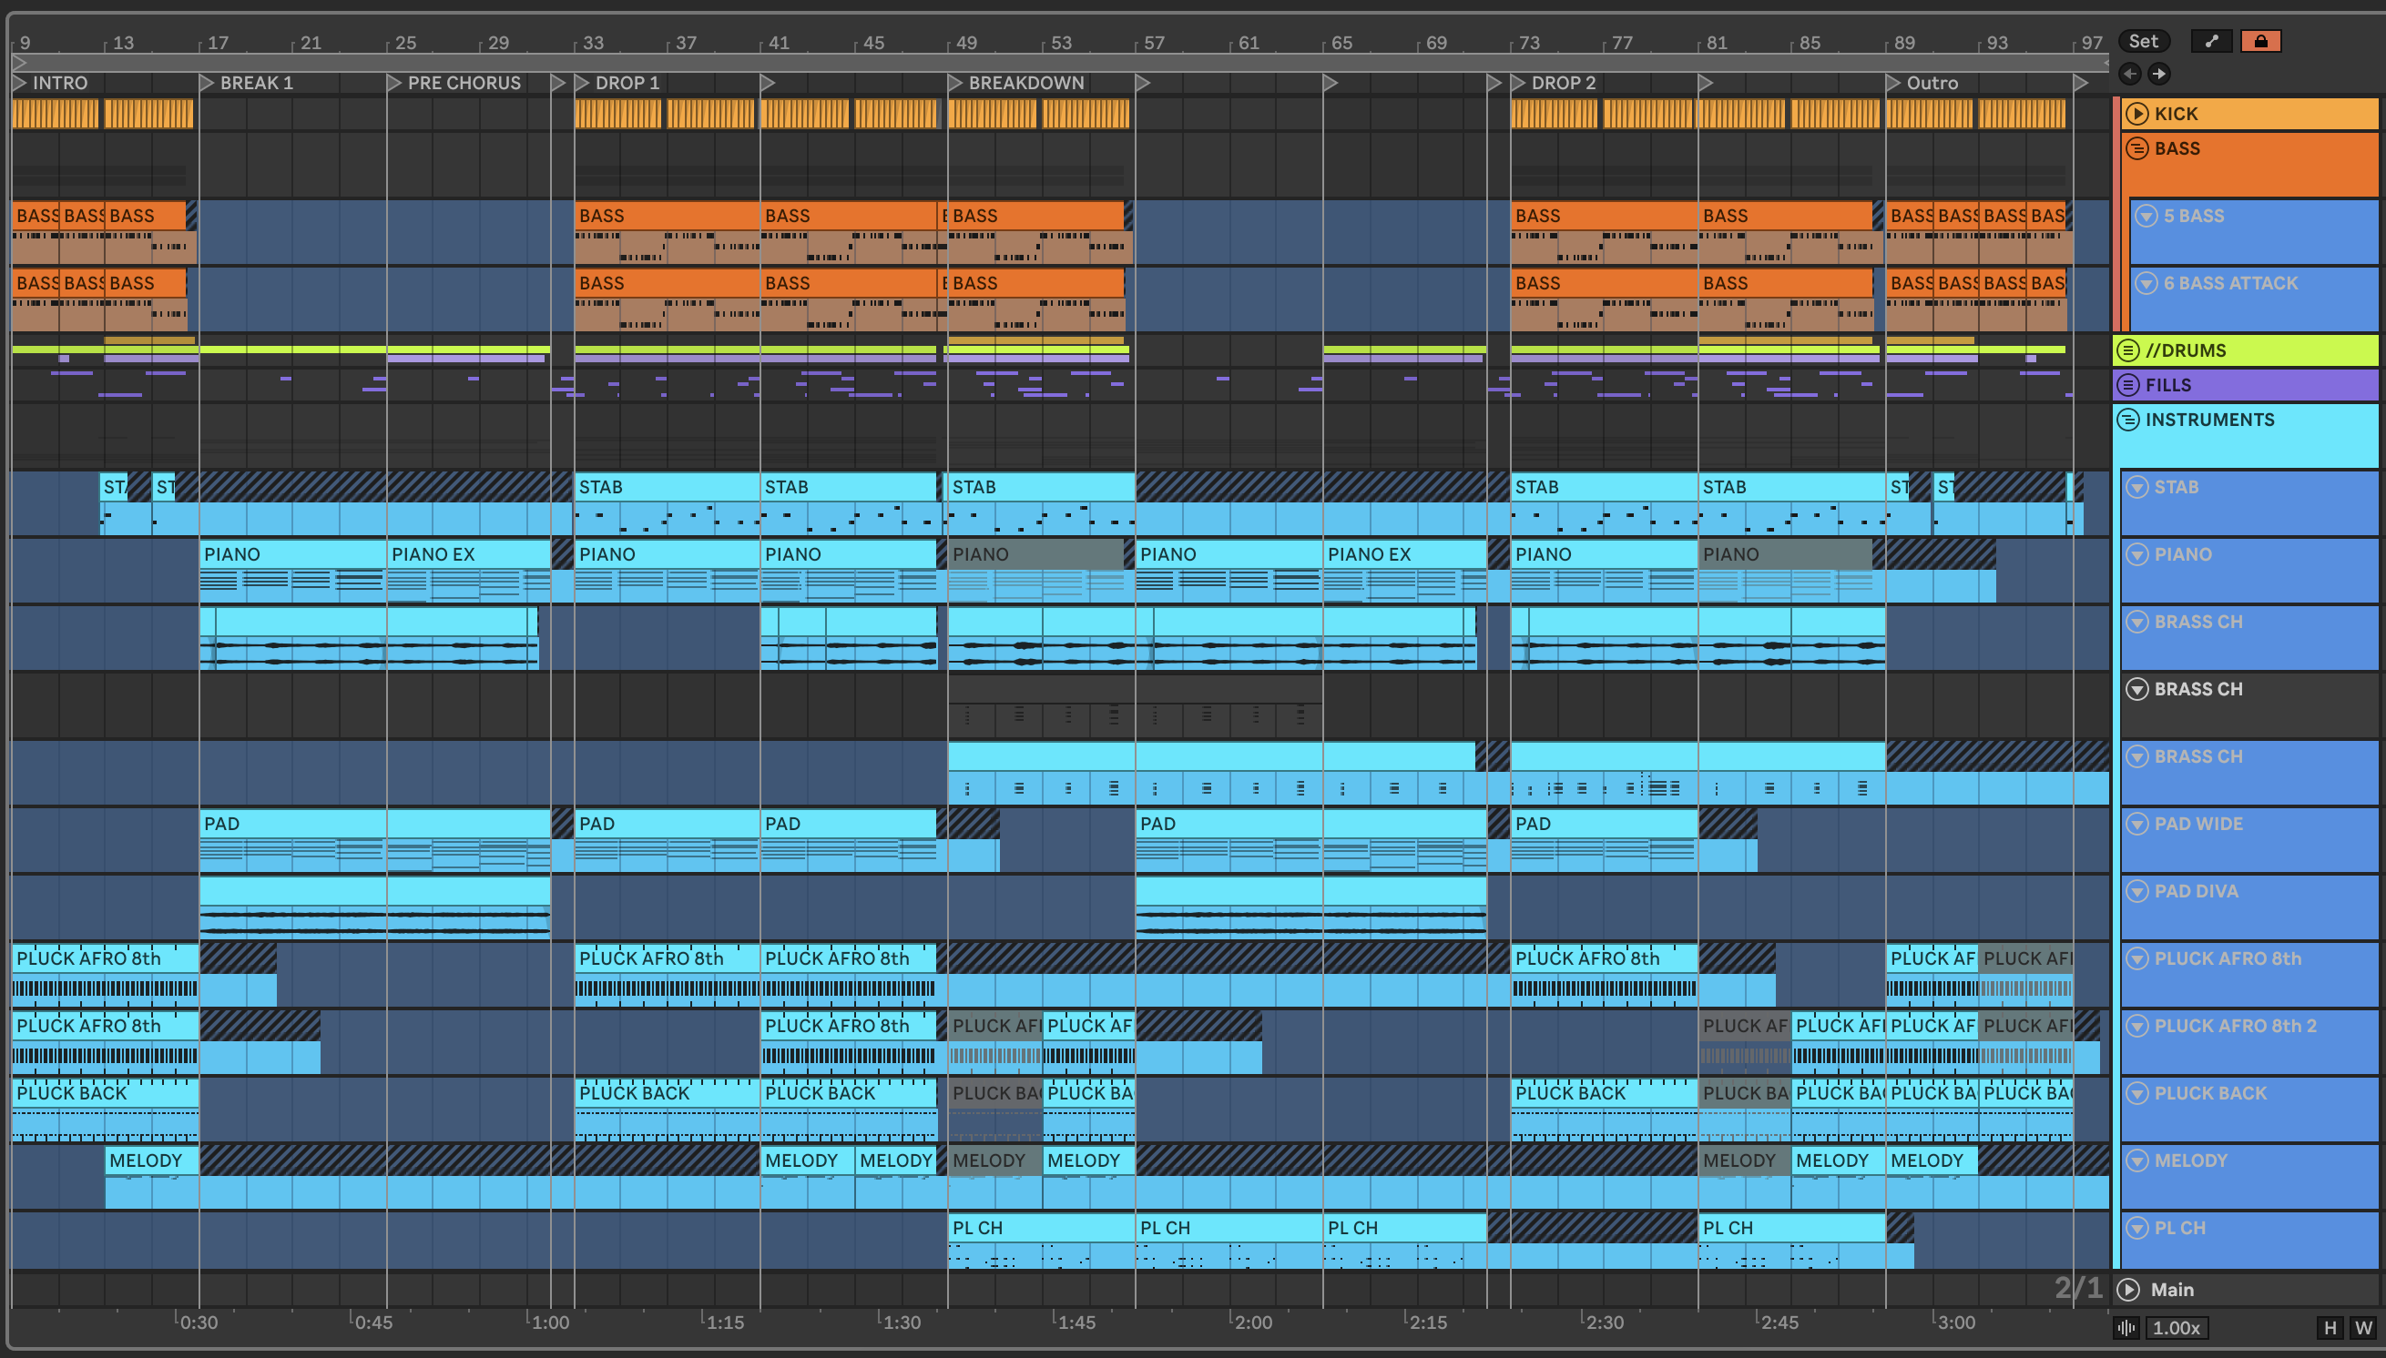Screen dimensions: 2386x1358
Task: Toggle the W width optimize button
Action: pyautogui.click(x=2363, y=1328)
